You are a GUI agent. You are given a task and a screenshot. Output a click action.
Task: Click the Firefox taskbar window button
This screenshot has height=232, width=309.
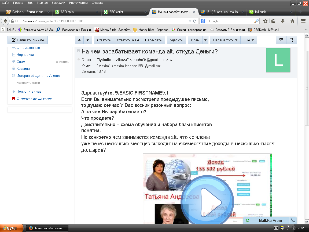47,228
